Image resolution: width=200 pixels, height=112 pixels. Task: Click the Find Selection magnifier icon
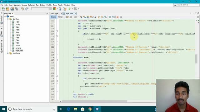[81, 17]
